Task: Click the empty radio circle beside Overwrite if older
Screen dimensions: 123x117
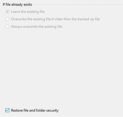Action: pyautogui.click(x=7, y=19)
